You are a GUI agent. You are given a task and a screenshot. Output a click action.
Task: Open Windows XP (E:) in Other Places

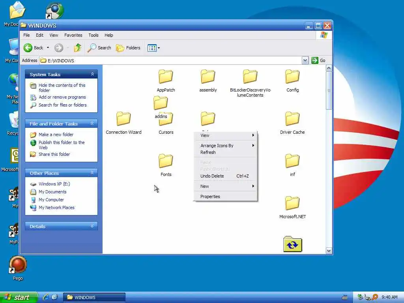[x=54, y=184]
